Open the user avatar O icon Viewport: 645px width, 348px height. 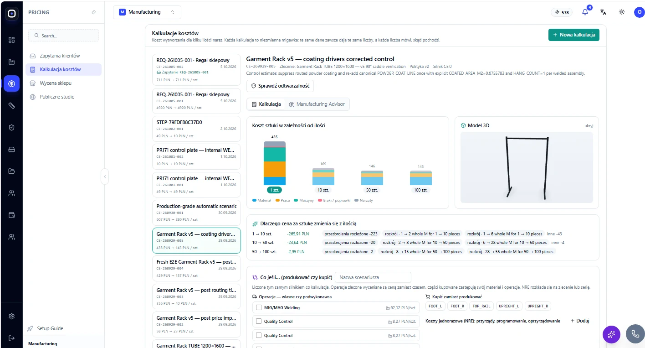639,12
